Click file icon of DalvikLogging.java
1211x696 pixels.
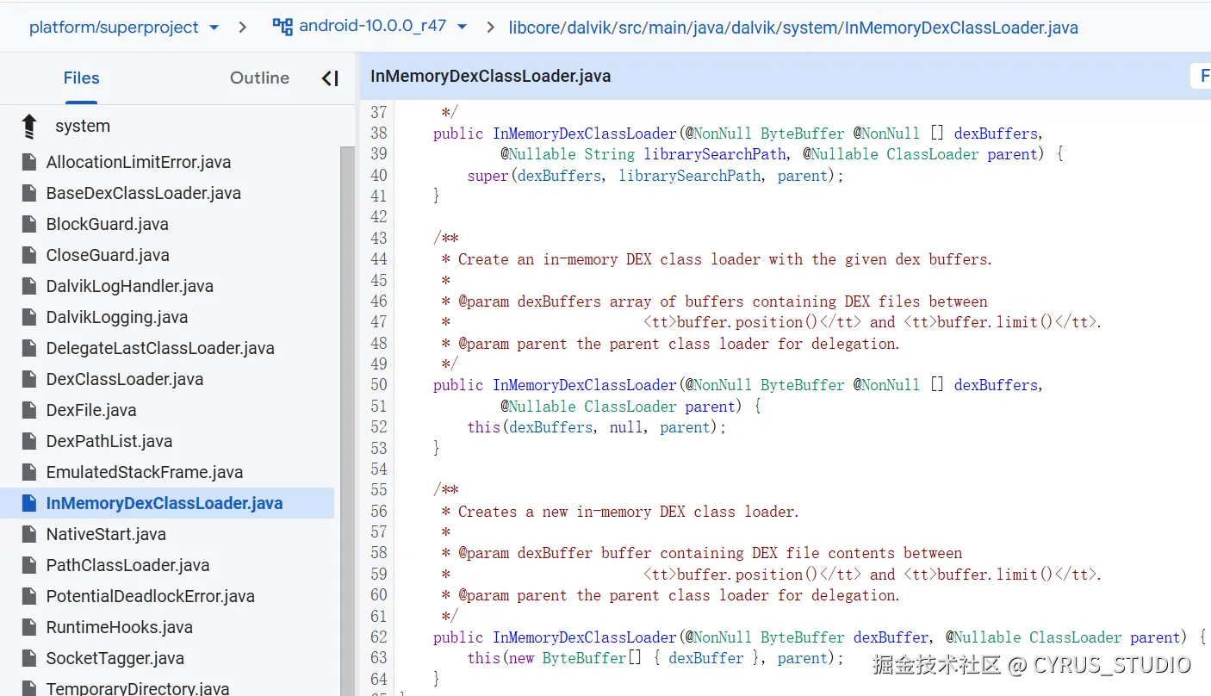(28, 317)
